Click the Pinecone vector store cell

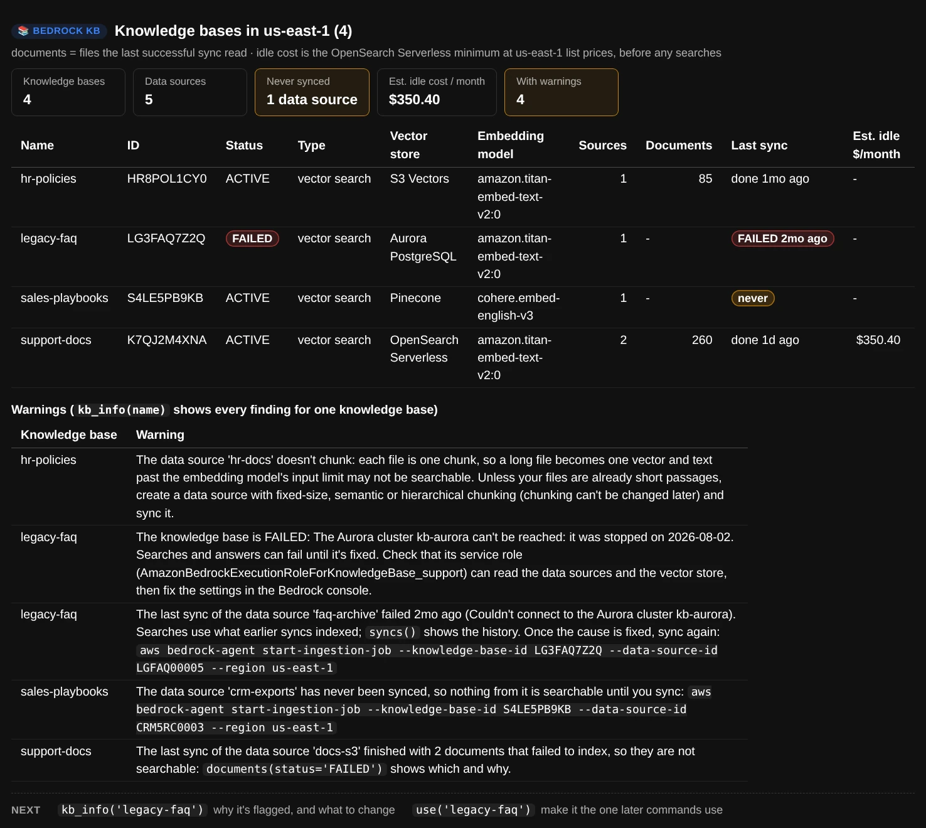point(415,298)
